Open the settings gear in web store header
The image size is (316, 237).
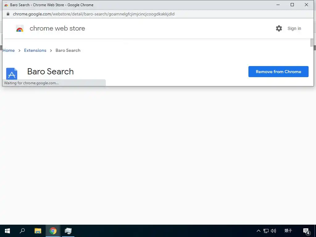[x=279, y=28]
